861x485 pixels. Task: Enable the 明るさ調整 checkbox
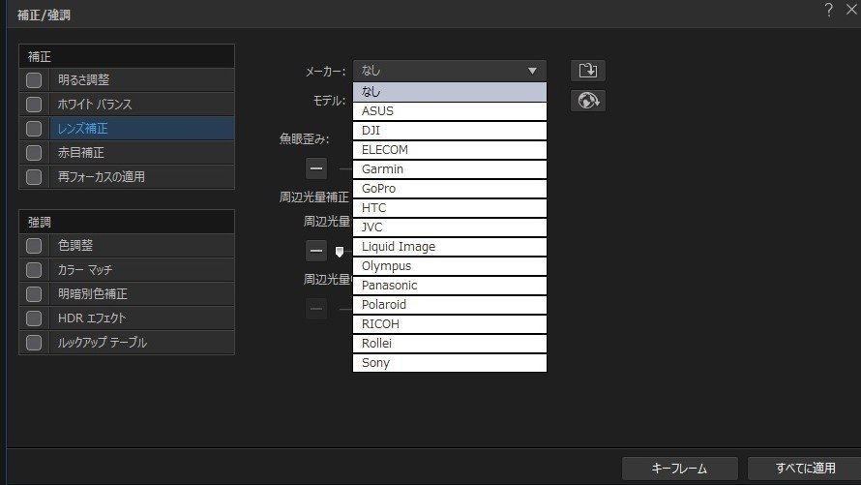(34, 80)
